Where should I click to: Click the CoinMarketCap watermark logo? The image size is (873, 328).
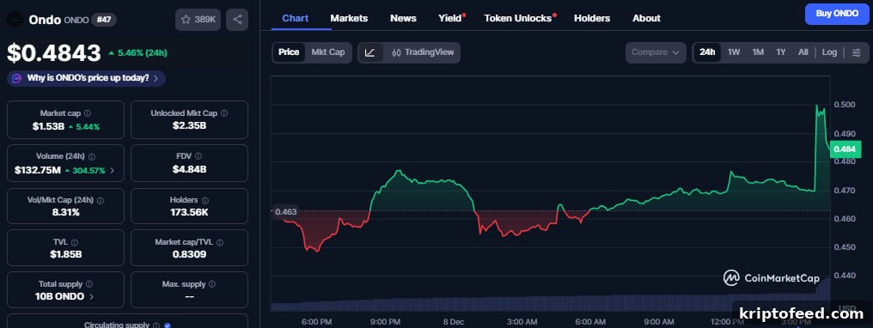(x=771, y=277)
